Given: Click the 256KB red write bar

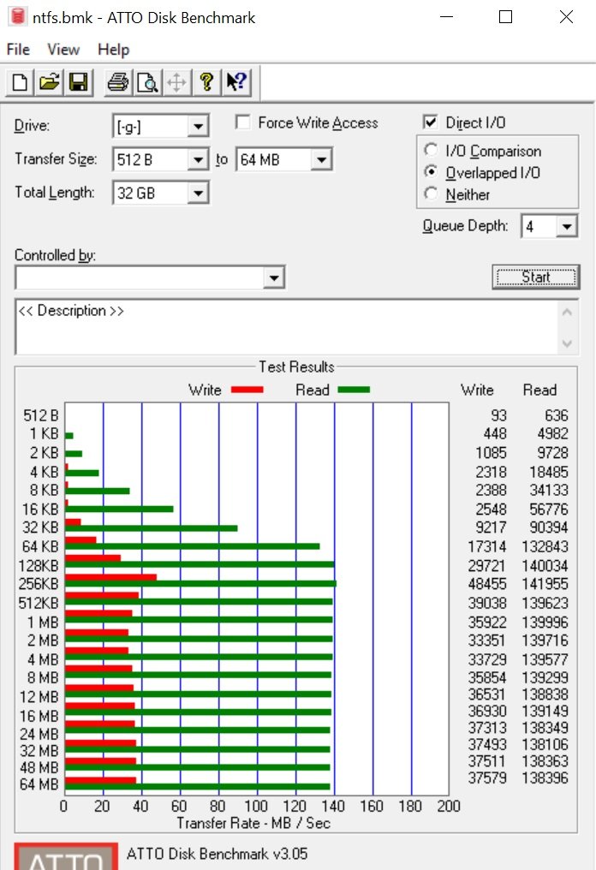Looking at the screenshot, I should coord(110,577).
